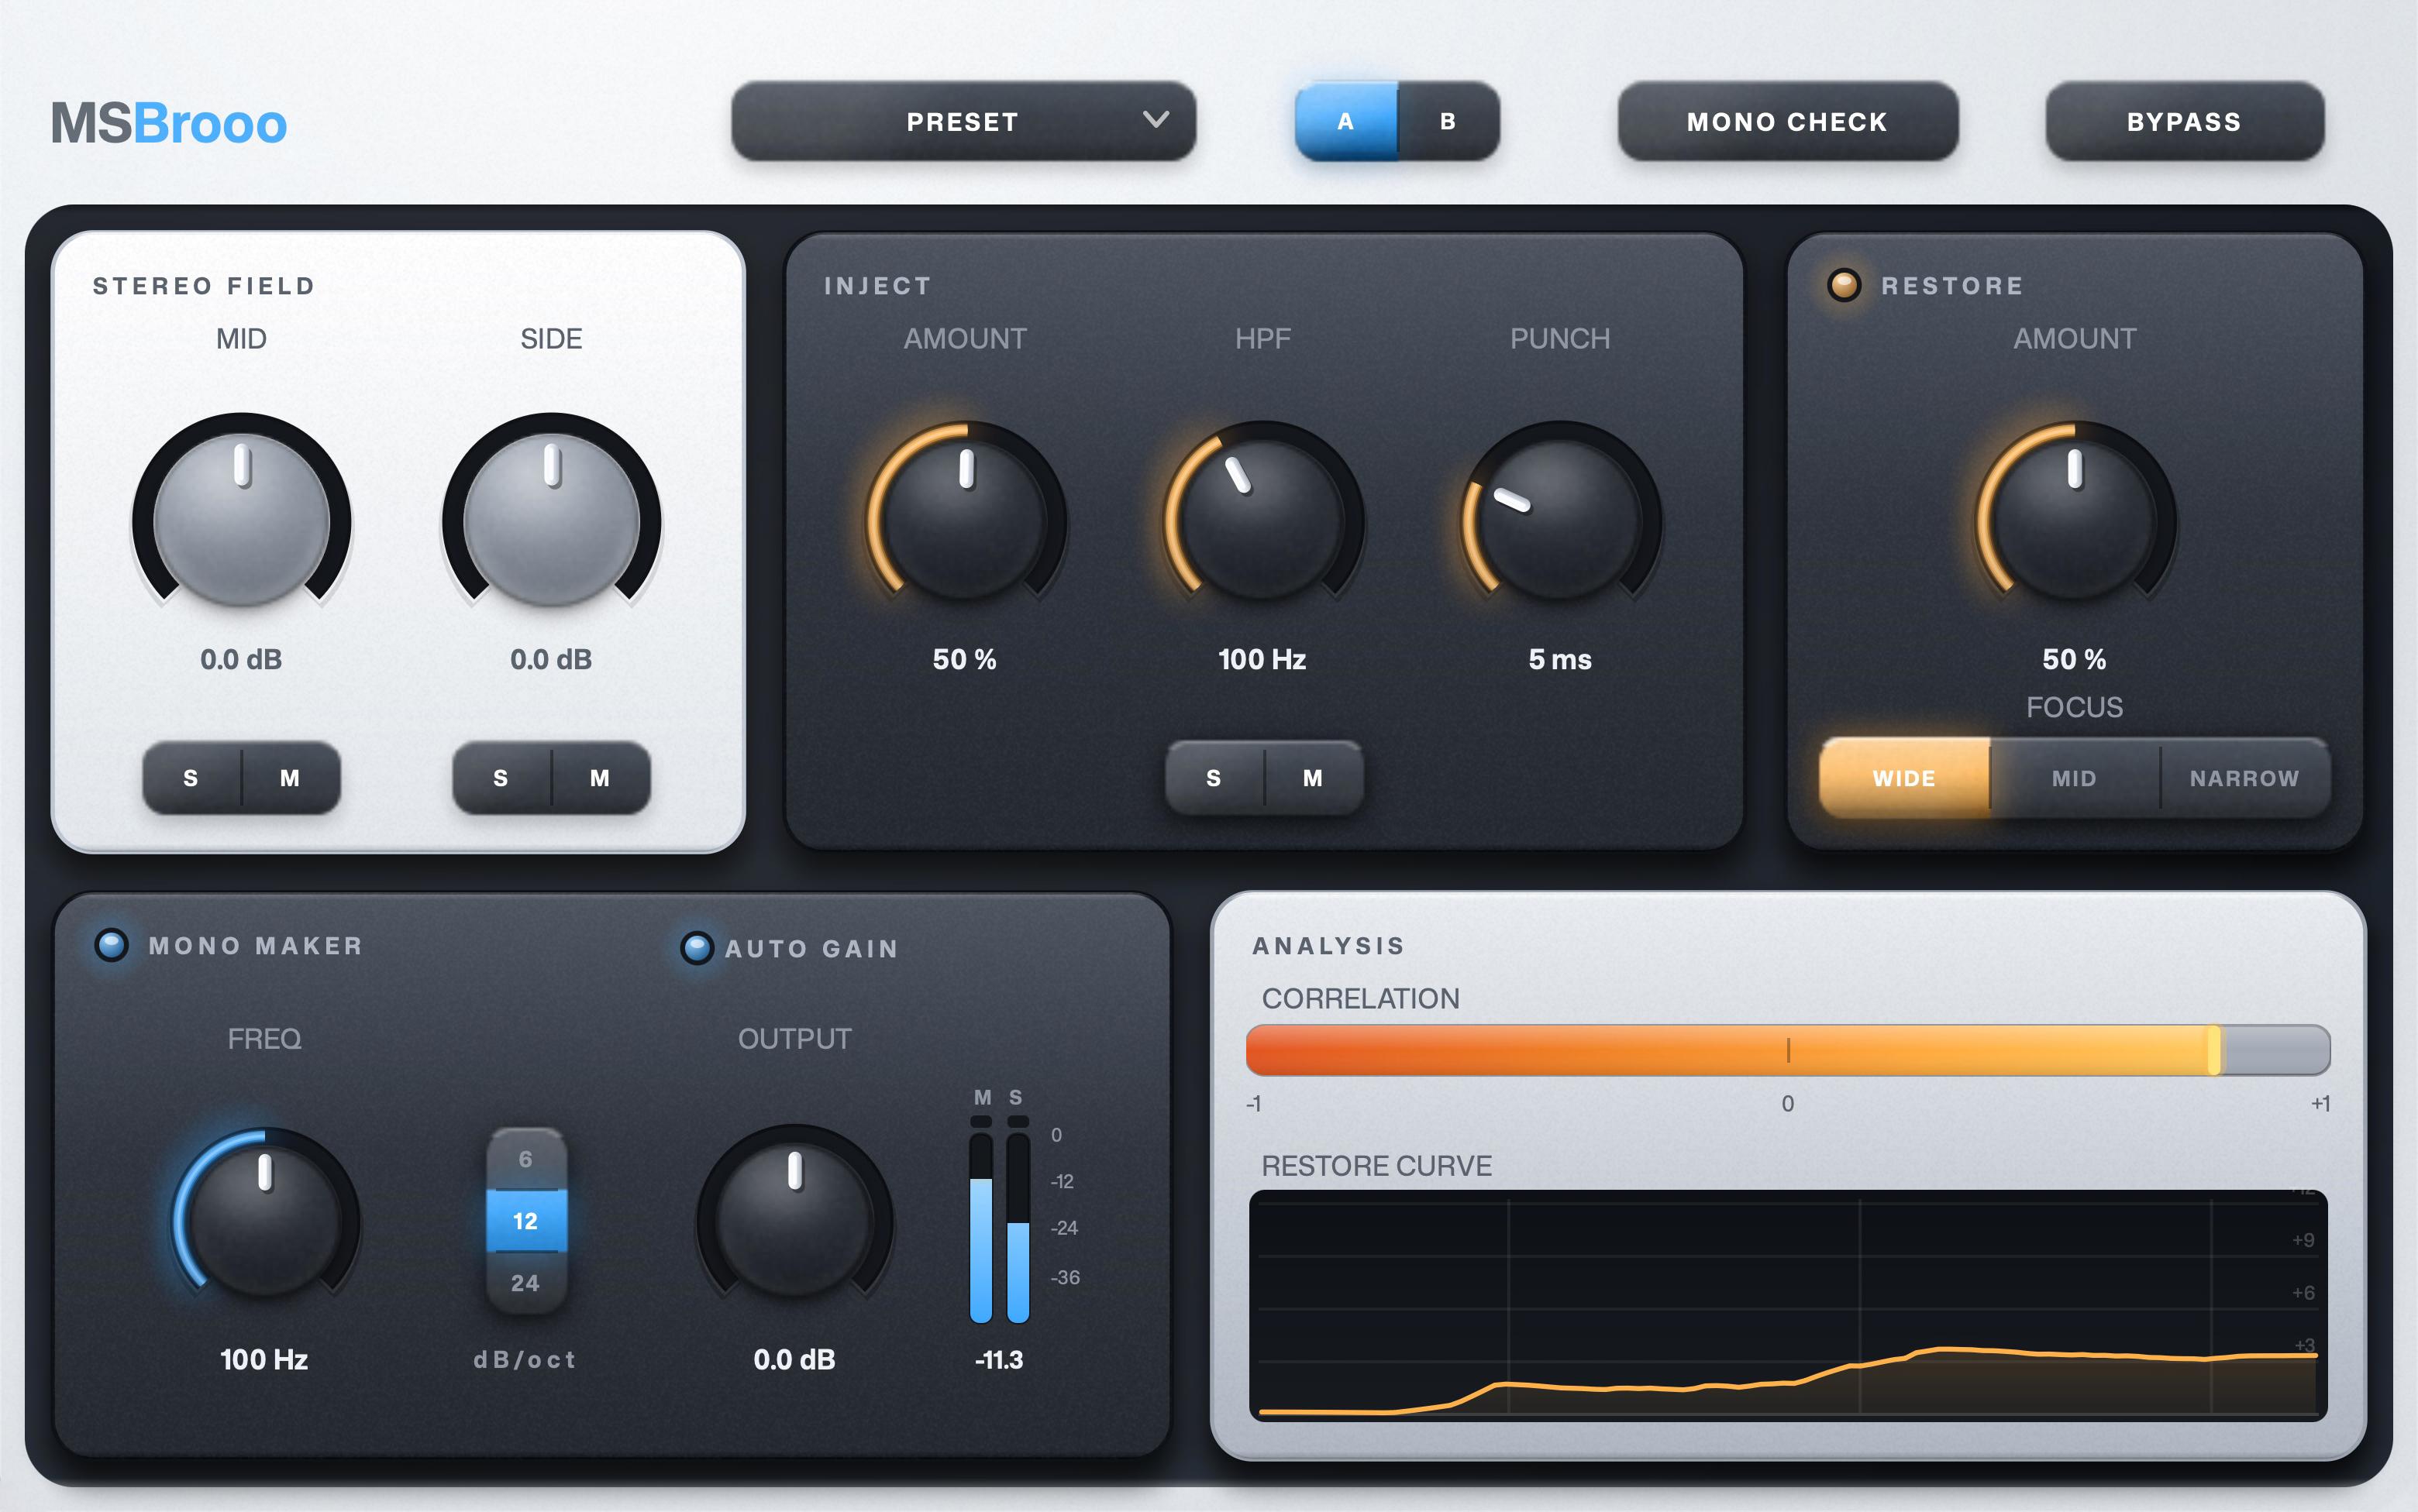The height and width of the screenshot is (1512, 2418).
Task: Click the correlation meter yellow indicator
Action: point(2215,1050)
